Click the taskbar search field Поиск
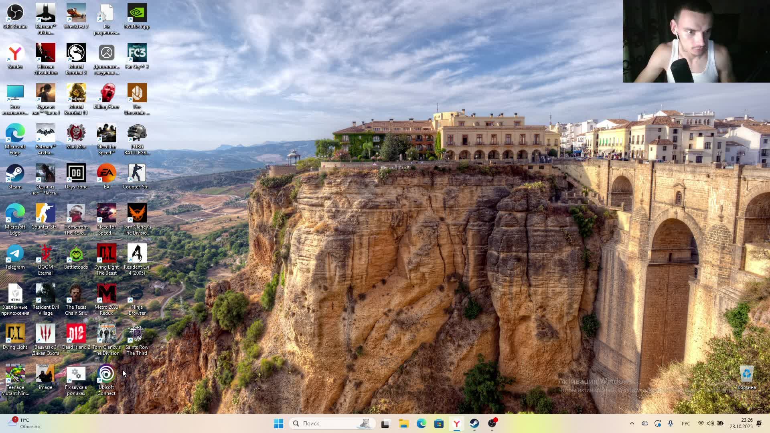 coord(332,423)
